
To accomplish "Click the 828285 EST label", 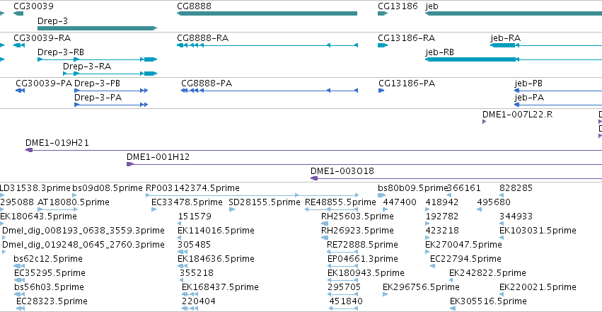I will pyautogui.click(x=516, y=188).
